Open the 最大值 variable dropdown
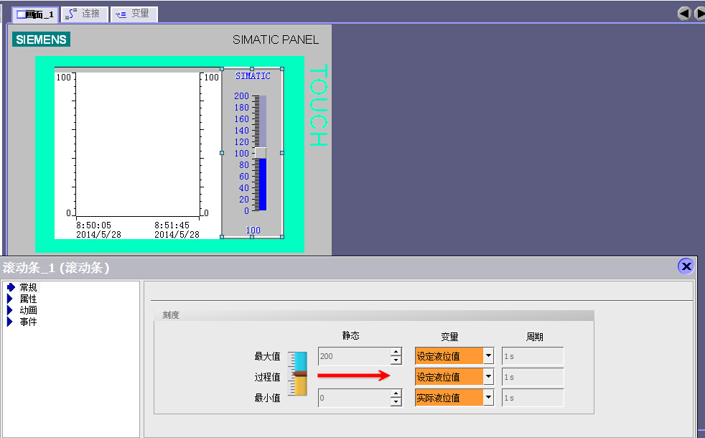 click(488, 356)
